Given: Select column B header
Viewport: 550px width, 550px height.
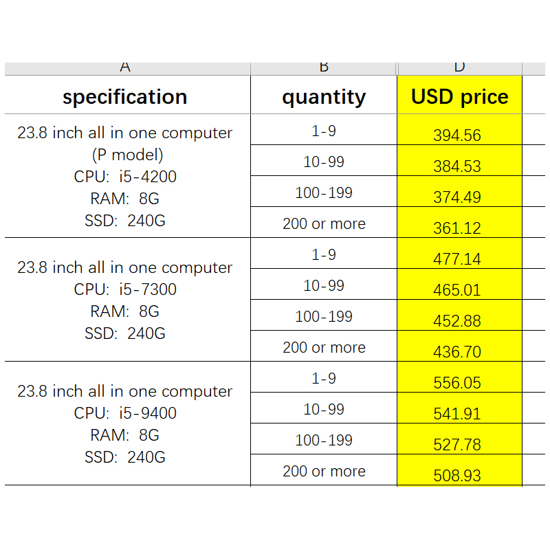Looking at the screenshot, I should (324, 68).
